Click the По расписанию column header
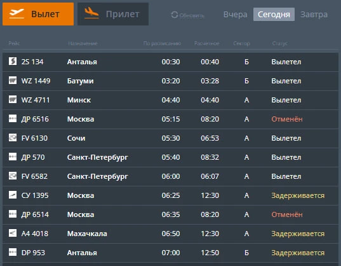 [162, 43]
